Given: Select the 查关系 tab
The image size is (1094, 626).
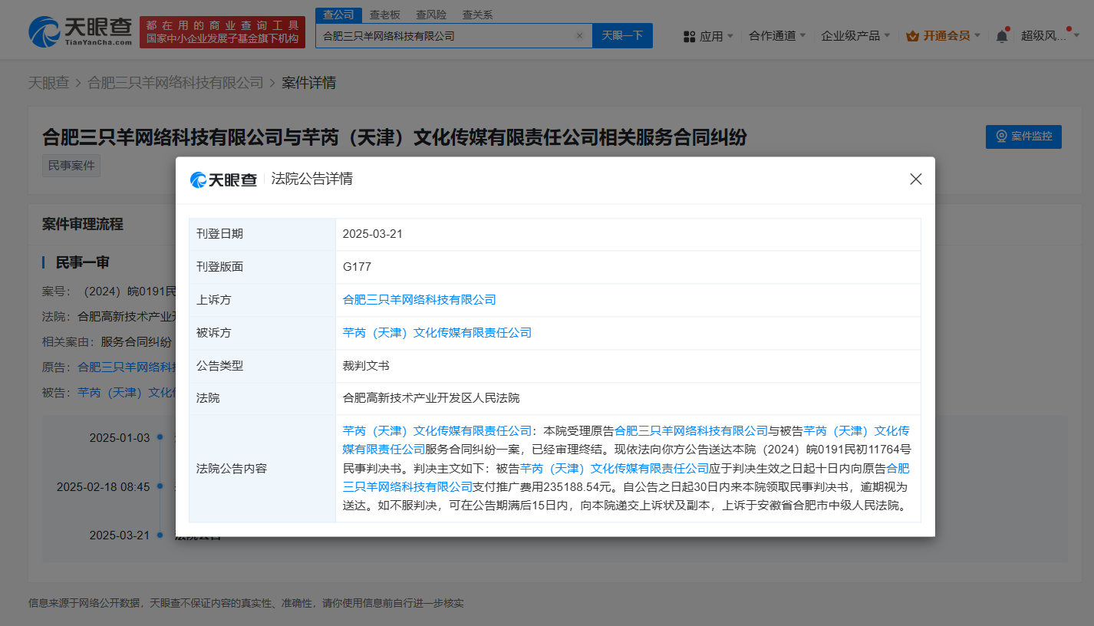Looking at the screenshot, I should 477,15.
